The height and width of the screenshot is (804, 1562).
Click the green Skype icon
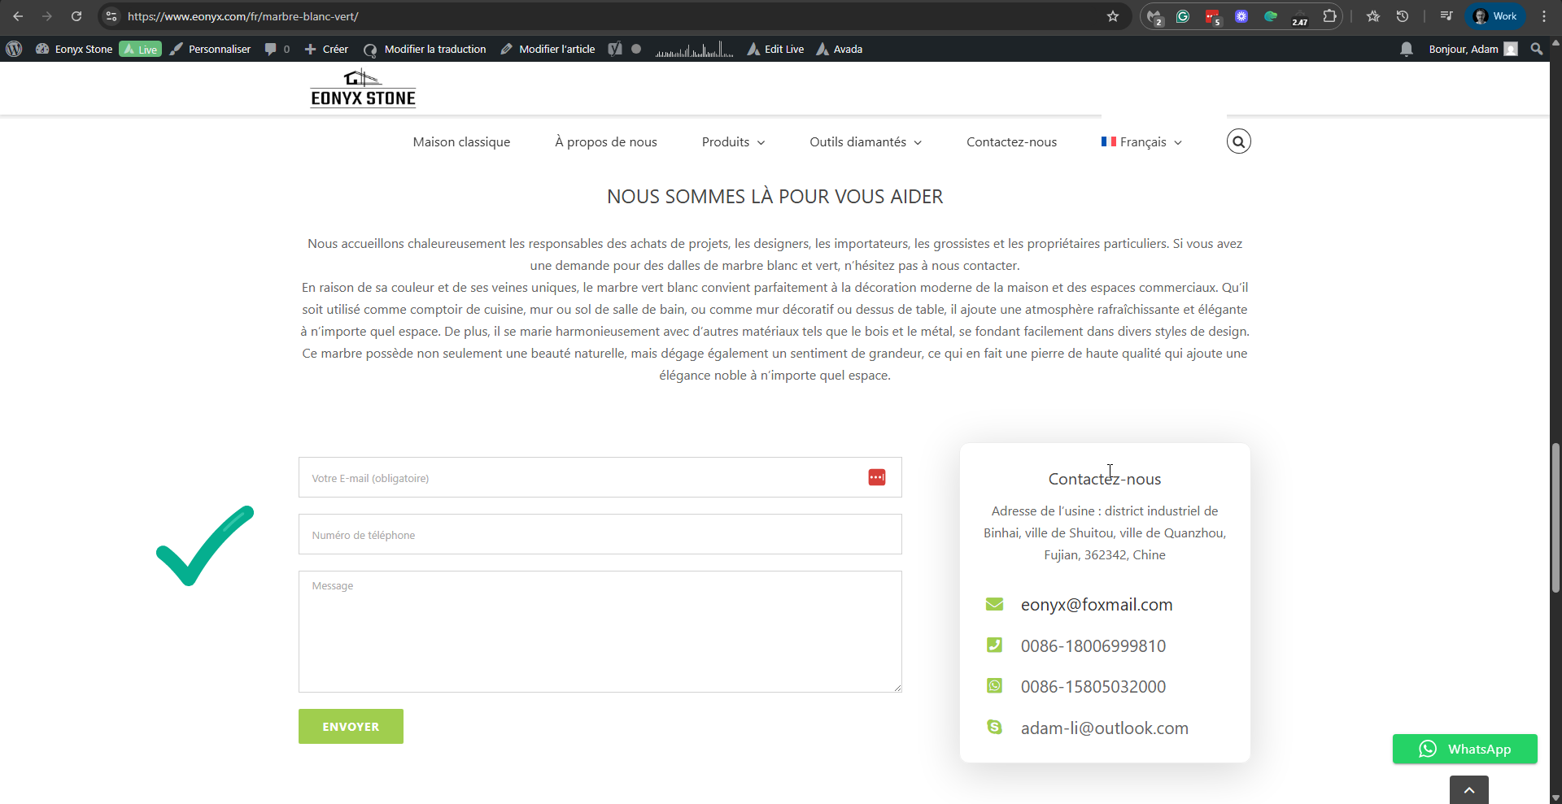tap(994, 727)
